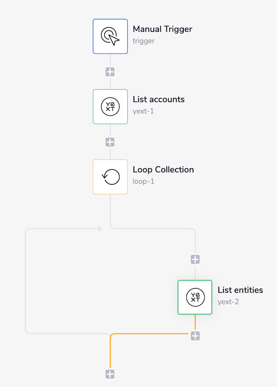Click plus icon directly beneath List entities
This screenshot has height=387, width=277.
click(x=195, y=336)
